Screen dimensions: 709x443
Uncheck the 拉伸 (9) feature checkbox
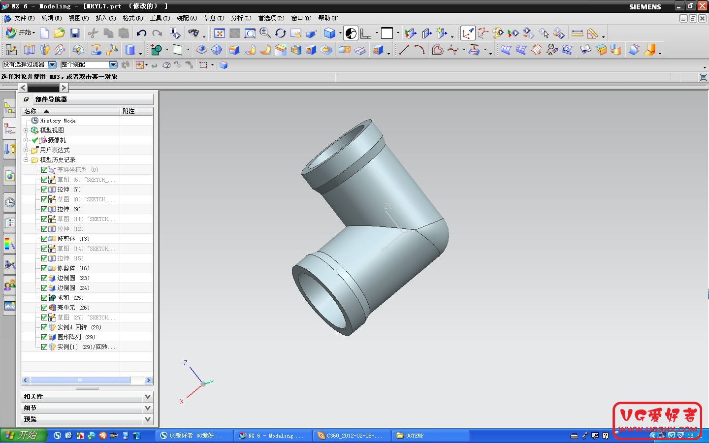[44, 209]
